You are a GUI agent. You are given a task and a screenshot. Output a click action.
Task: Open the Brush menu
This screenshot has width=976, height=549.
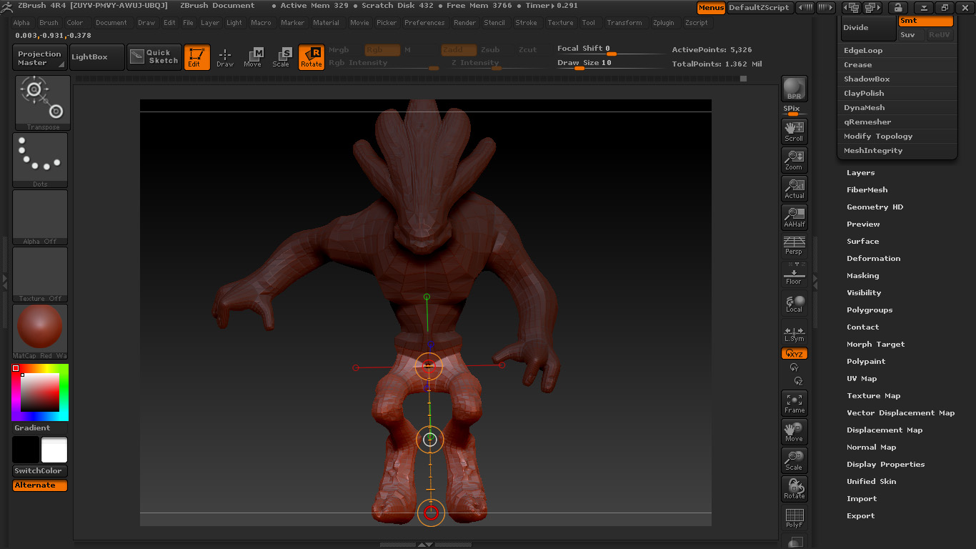point(49,23)
